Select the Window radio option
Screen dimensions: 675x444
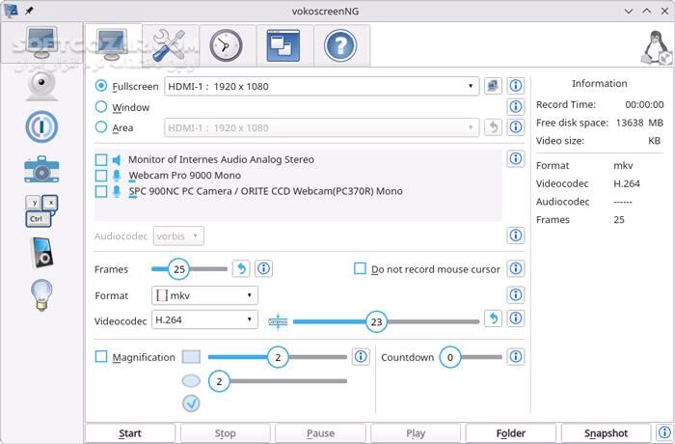100,106
